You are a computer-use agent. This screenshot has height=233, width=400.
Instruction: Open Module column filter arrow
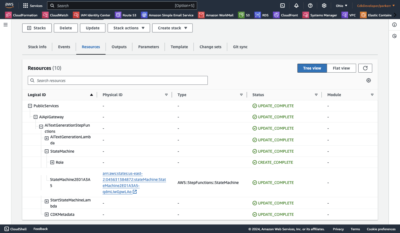(372, 95)
